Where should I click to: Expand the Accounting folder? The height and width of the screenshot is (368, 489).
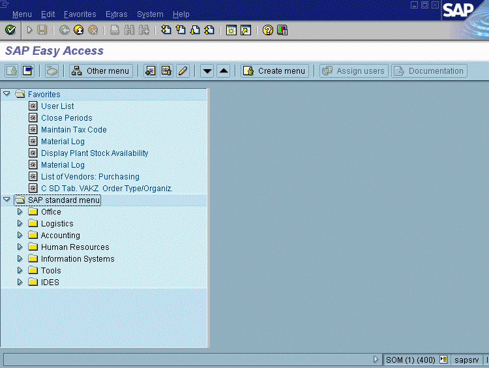click(20, 235)
